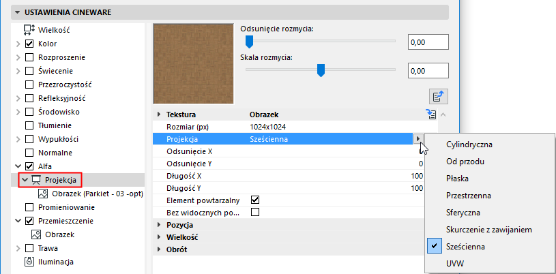This screenshot has height=274, width=556.
Task: Disable the Przemieszczenie checkbox
Action: [29, 221]
